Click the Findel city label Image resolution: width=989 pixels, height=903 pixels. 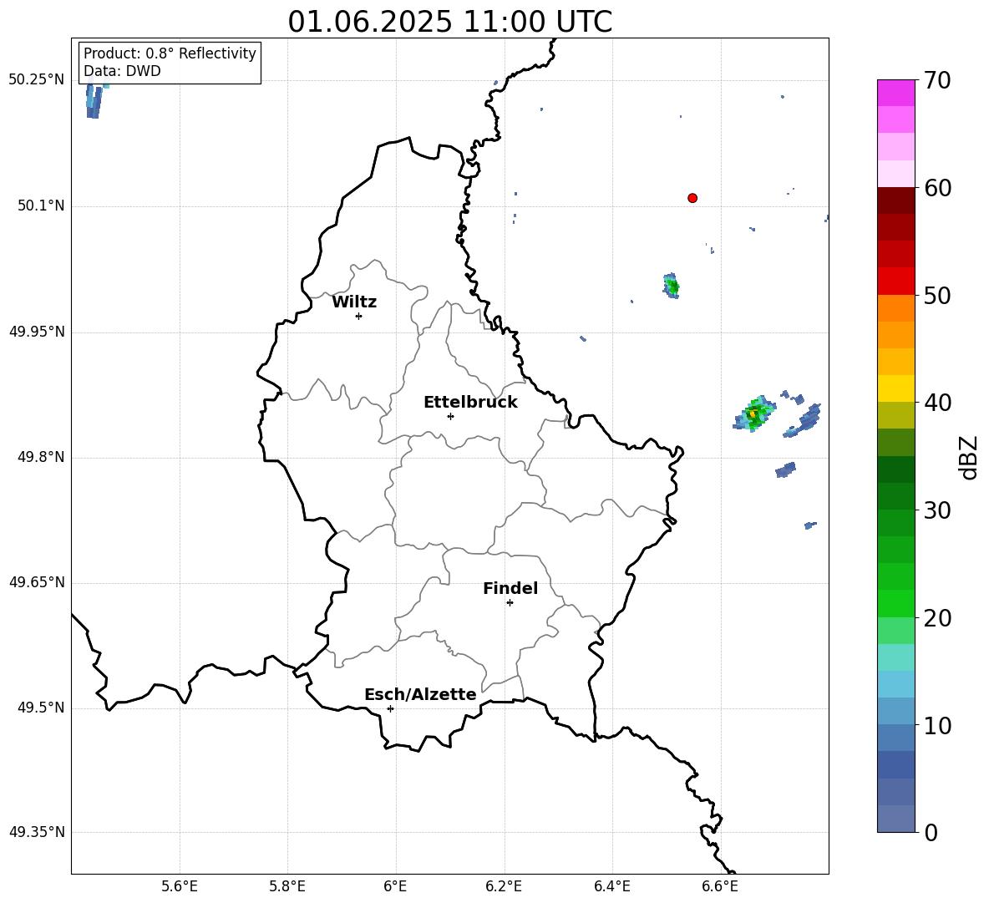[510, 588]
